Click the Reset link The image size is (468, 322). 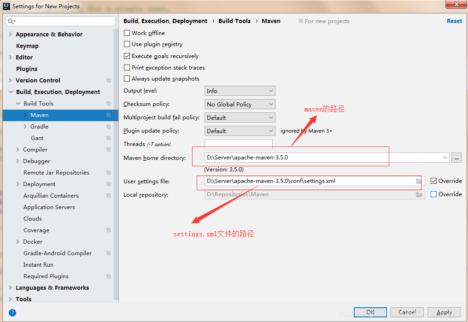click(454, 21)
